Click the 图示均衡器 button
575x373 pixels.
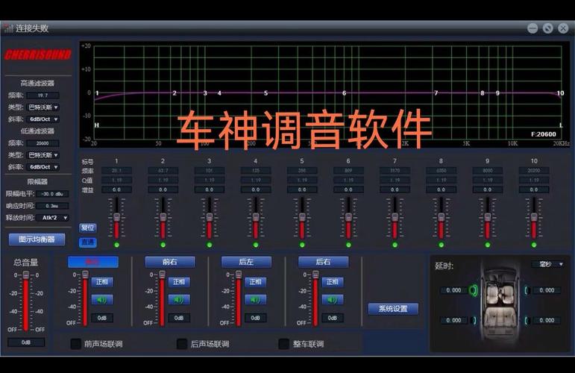tap(37, 239)
